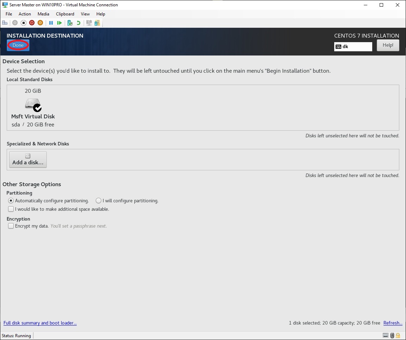The width and height of the screenshot is (406, 340).
Task: Click the Checkpoint toolbar icon
Action: point(70,23)
